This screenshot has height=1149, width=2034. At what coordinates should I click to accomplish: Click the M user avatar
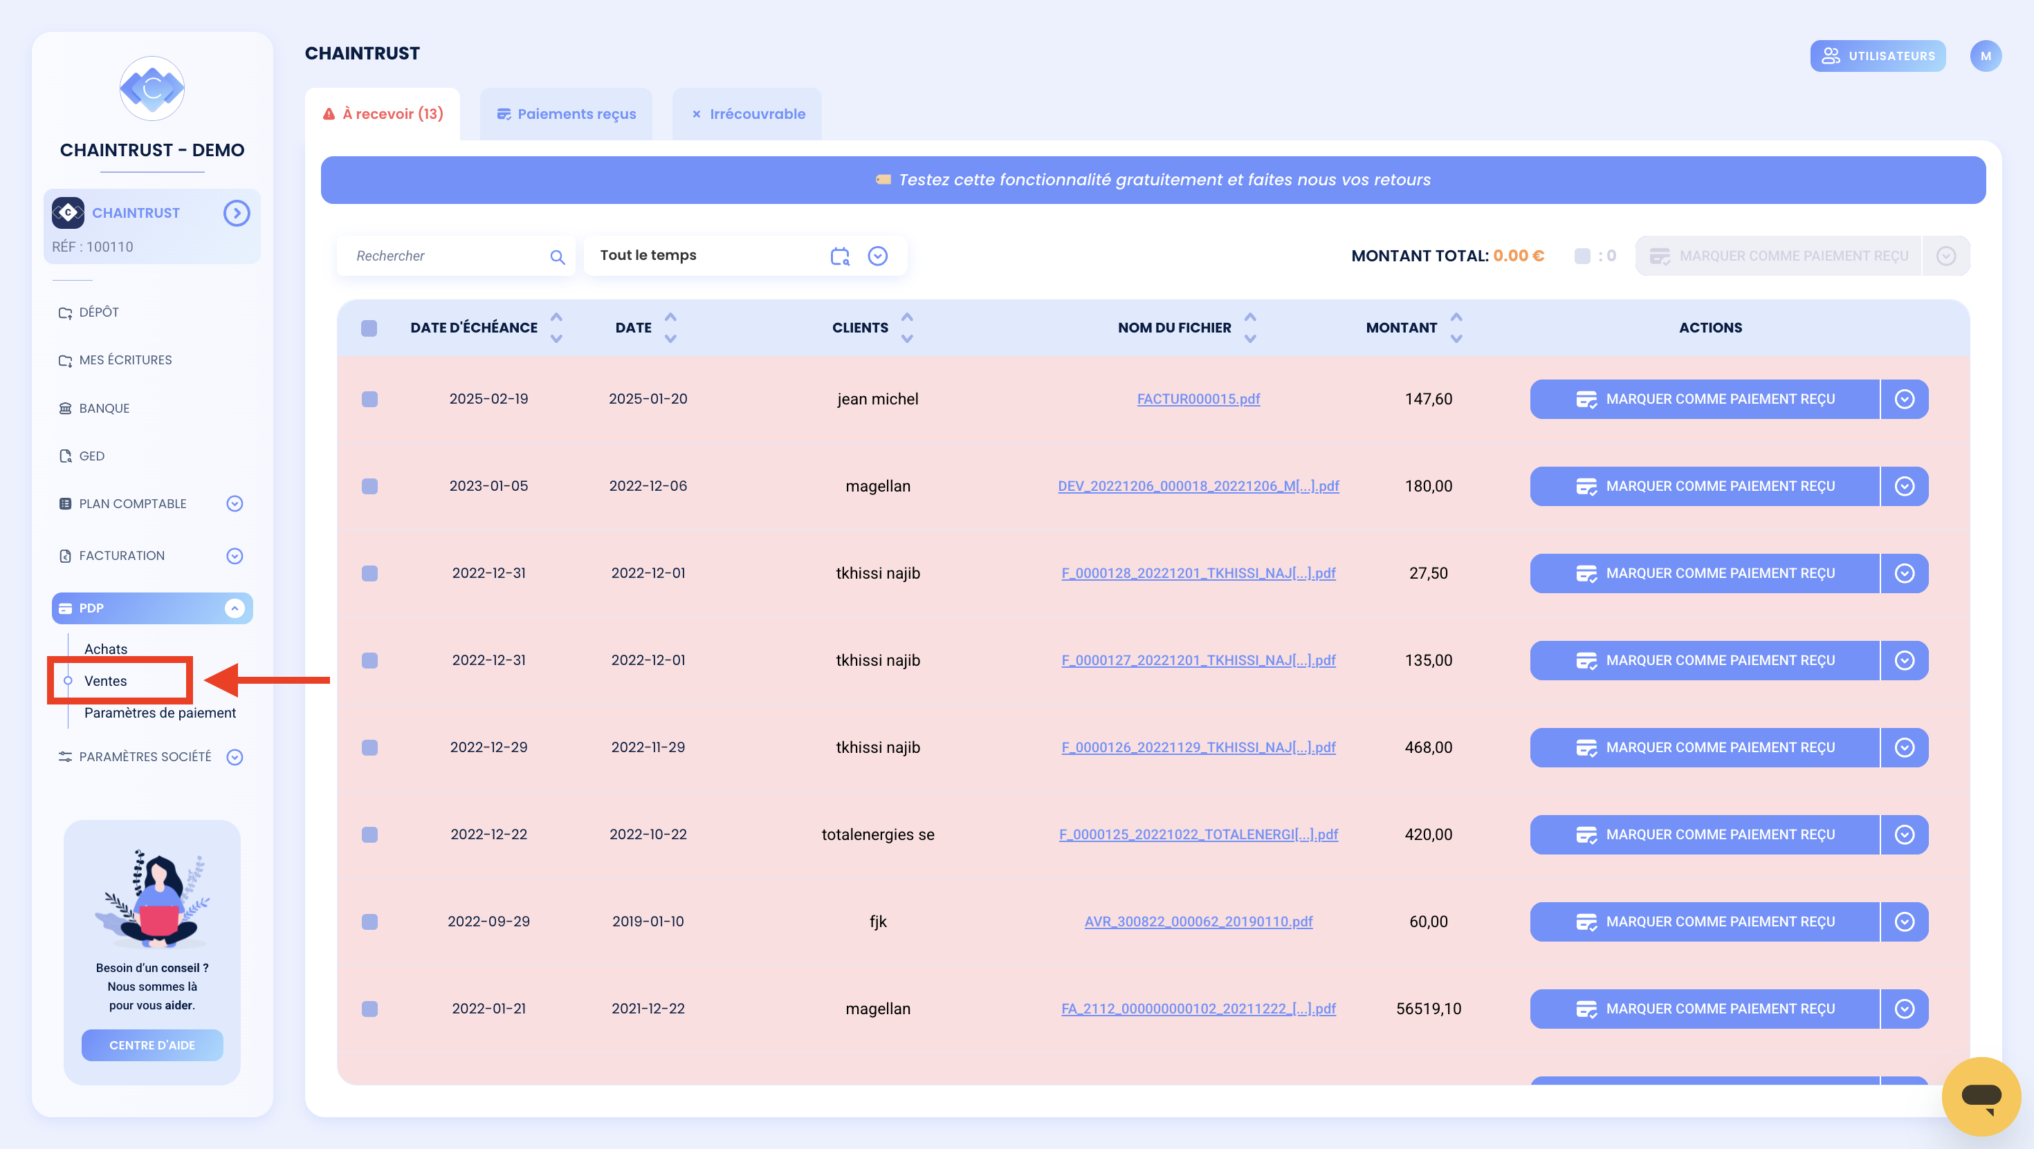coord(1985,56)
